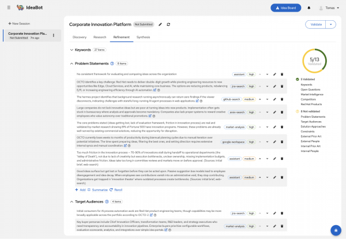
Task: Move up the 'Too much friction' statement
Action: coord(260,159)
